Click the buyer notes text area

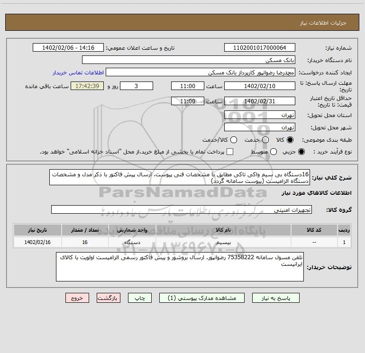point(180,267)
